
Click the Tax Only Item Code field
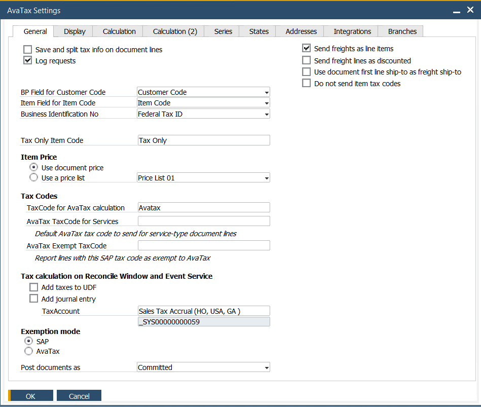click(204, 140)
